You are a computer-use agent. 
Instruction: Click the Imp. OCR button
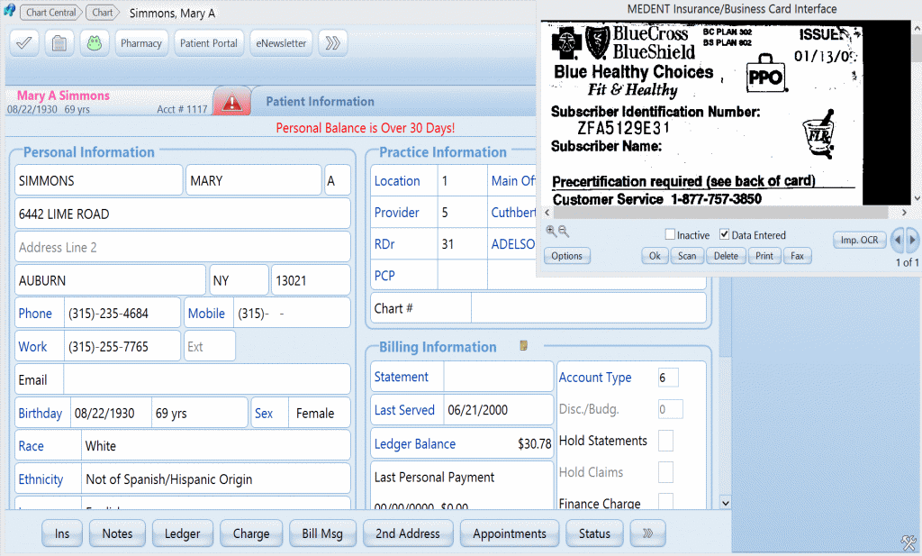click(859, 240)
